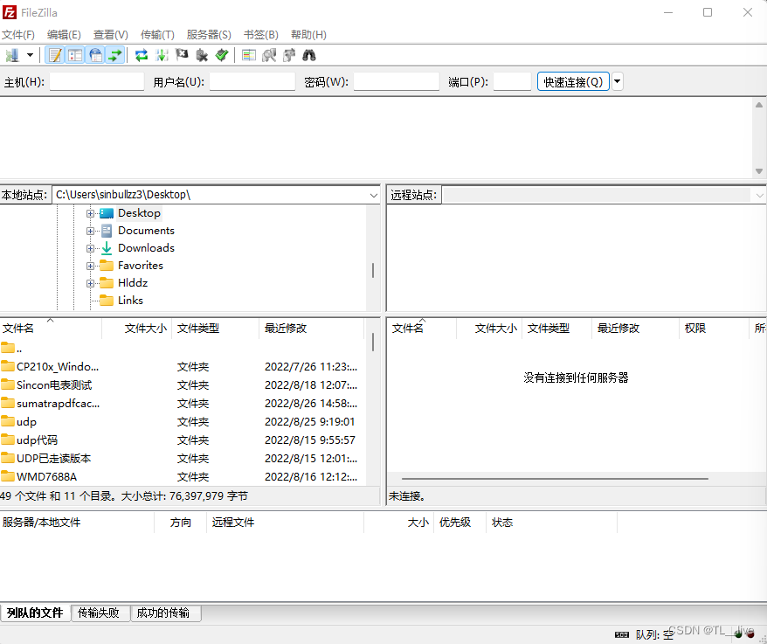The width and height of the screenshot is (767, 644).
Task: Open the Site Manager dropdown arrow
Action: coord(30,55)
